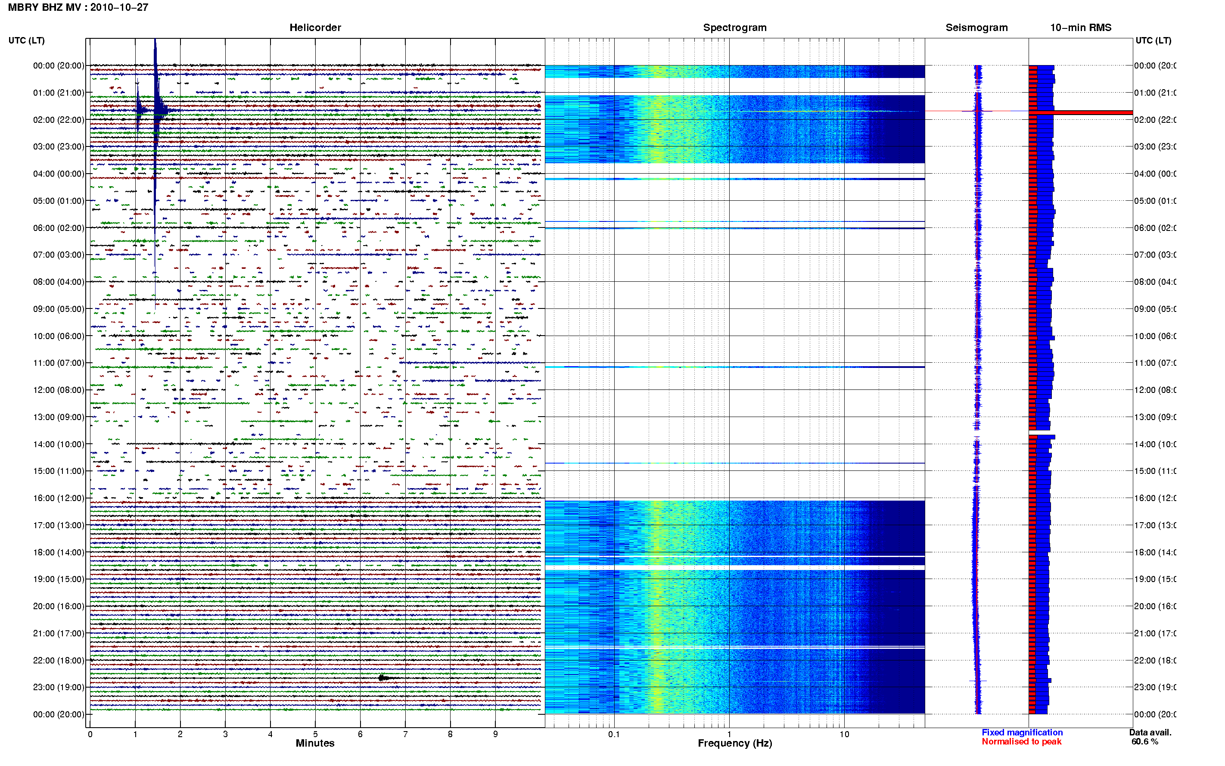
Task: Select the 'Helicorder' panel heading
Action: tap(315, 28)
